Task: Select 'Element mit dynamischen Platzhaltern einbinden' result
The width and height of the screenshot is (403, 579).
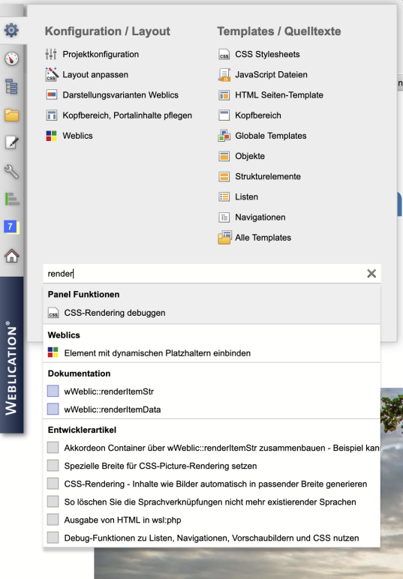Action: (x=212, y=353)
